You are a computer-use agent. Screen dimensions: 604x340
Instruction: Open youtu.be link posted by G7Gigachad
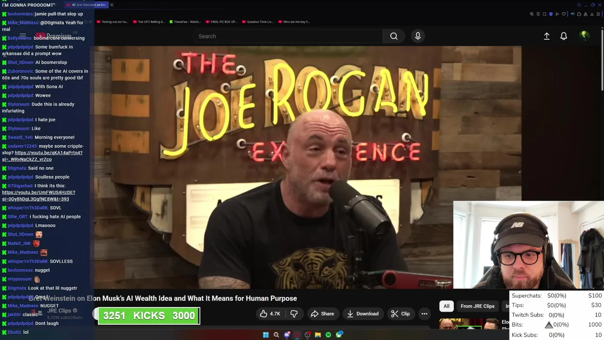click(x=38, y=195)
